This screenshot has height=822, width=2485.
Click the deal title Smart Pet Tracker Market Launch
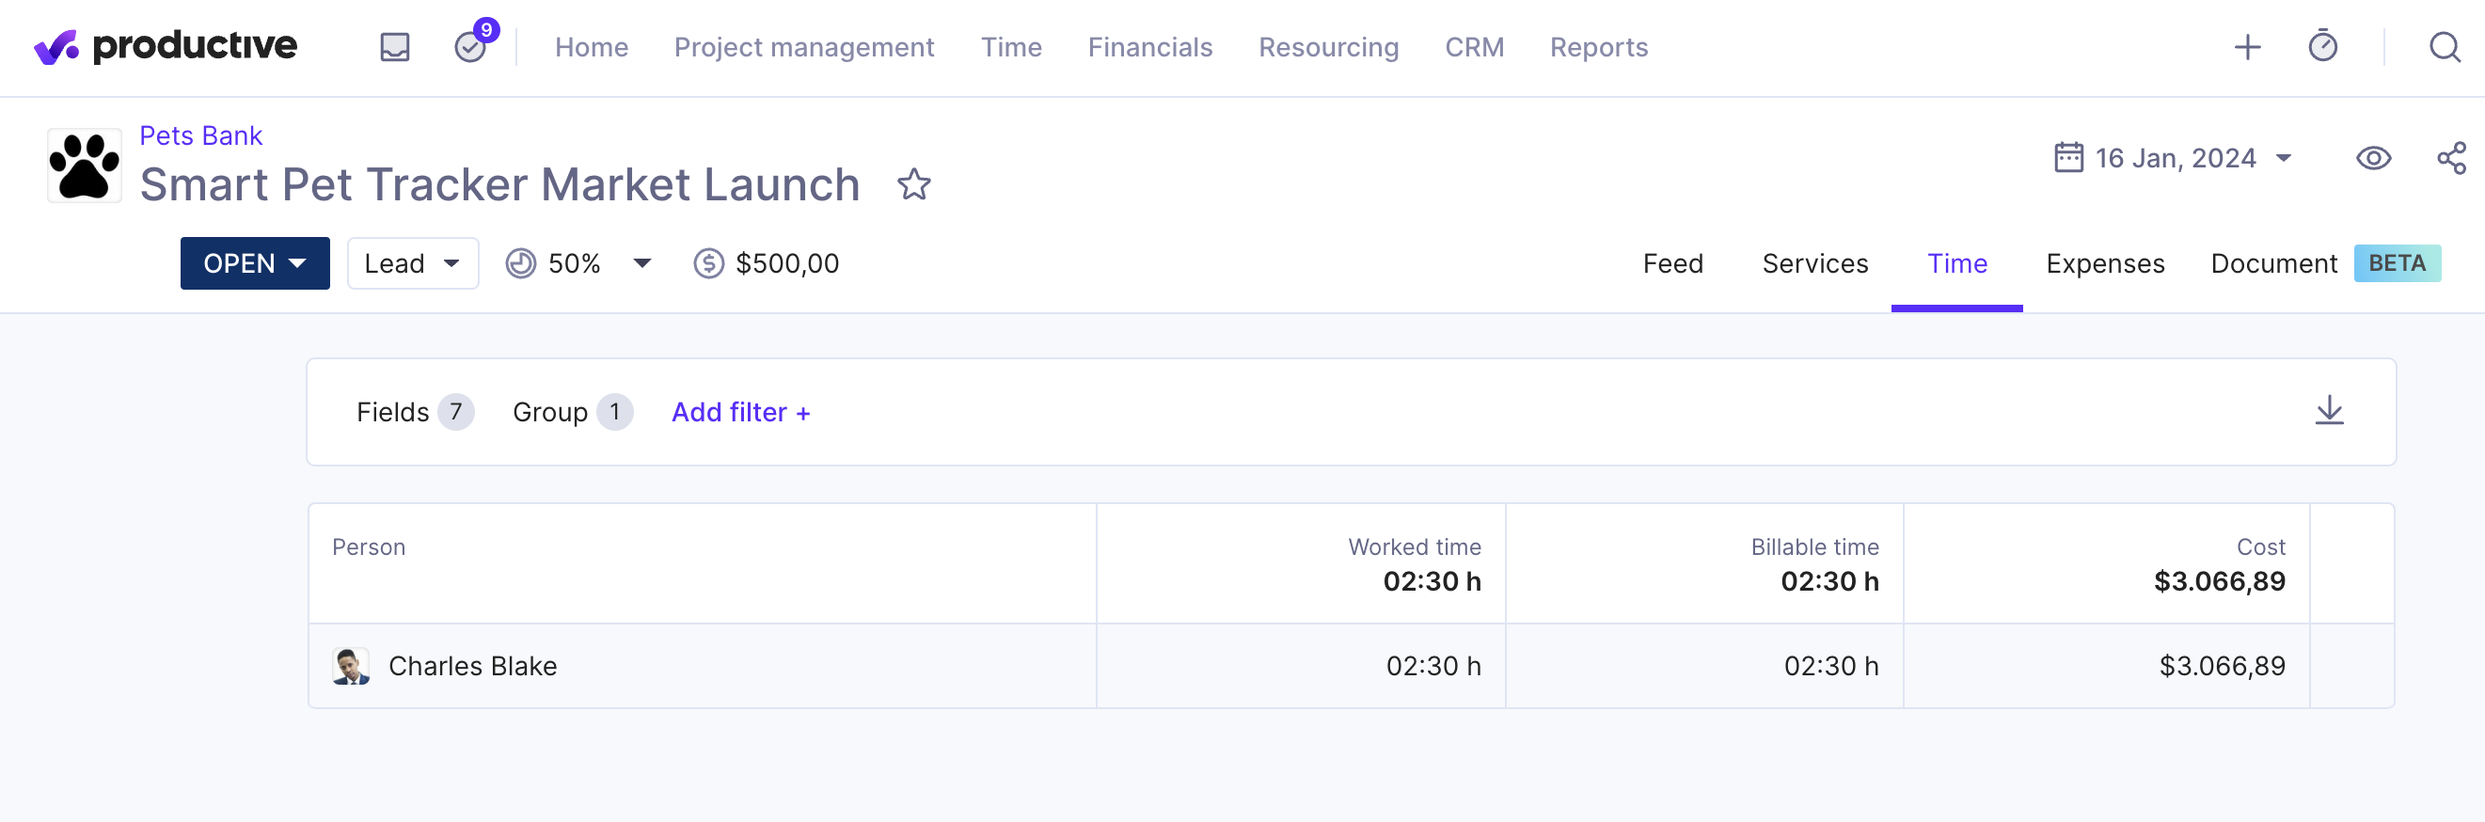click(x=499, y=184)
